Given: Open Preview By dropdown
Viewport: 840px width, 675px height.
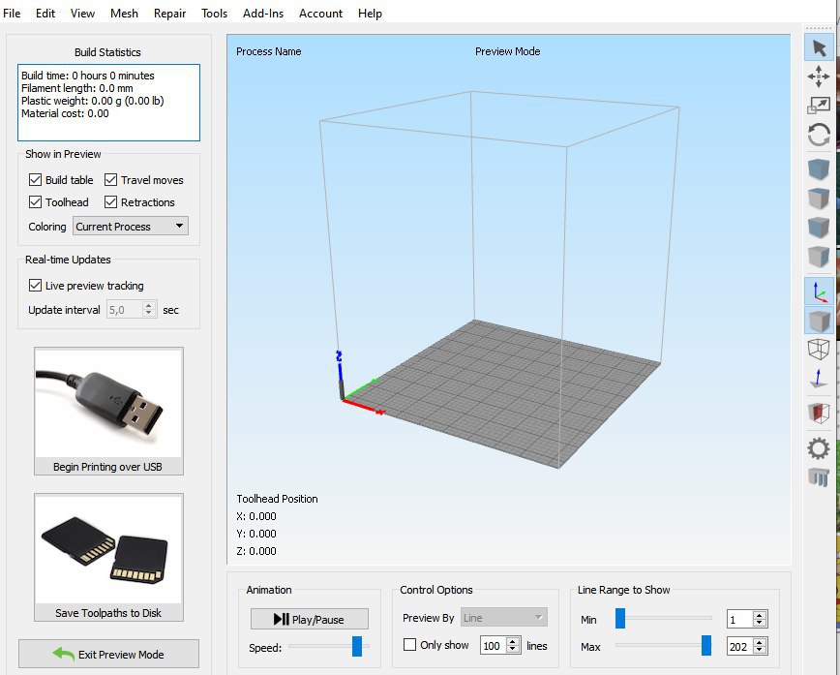Looking at the screenshot, I should point(503,618).
